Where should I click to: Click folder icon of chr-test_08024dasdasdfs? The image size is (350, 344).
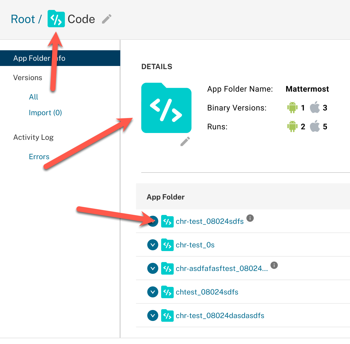pyautogui.click(x=167, y=315)
